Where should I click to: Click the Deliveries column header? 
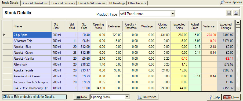click(114, 26)
